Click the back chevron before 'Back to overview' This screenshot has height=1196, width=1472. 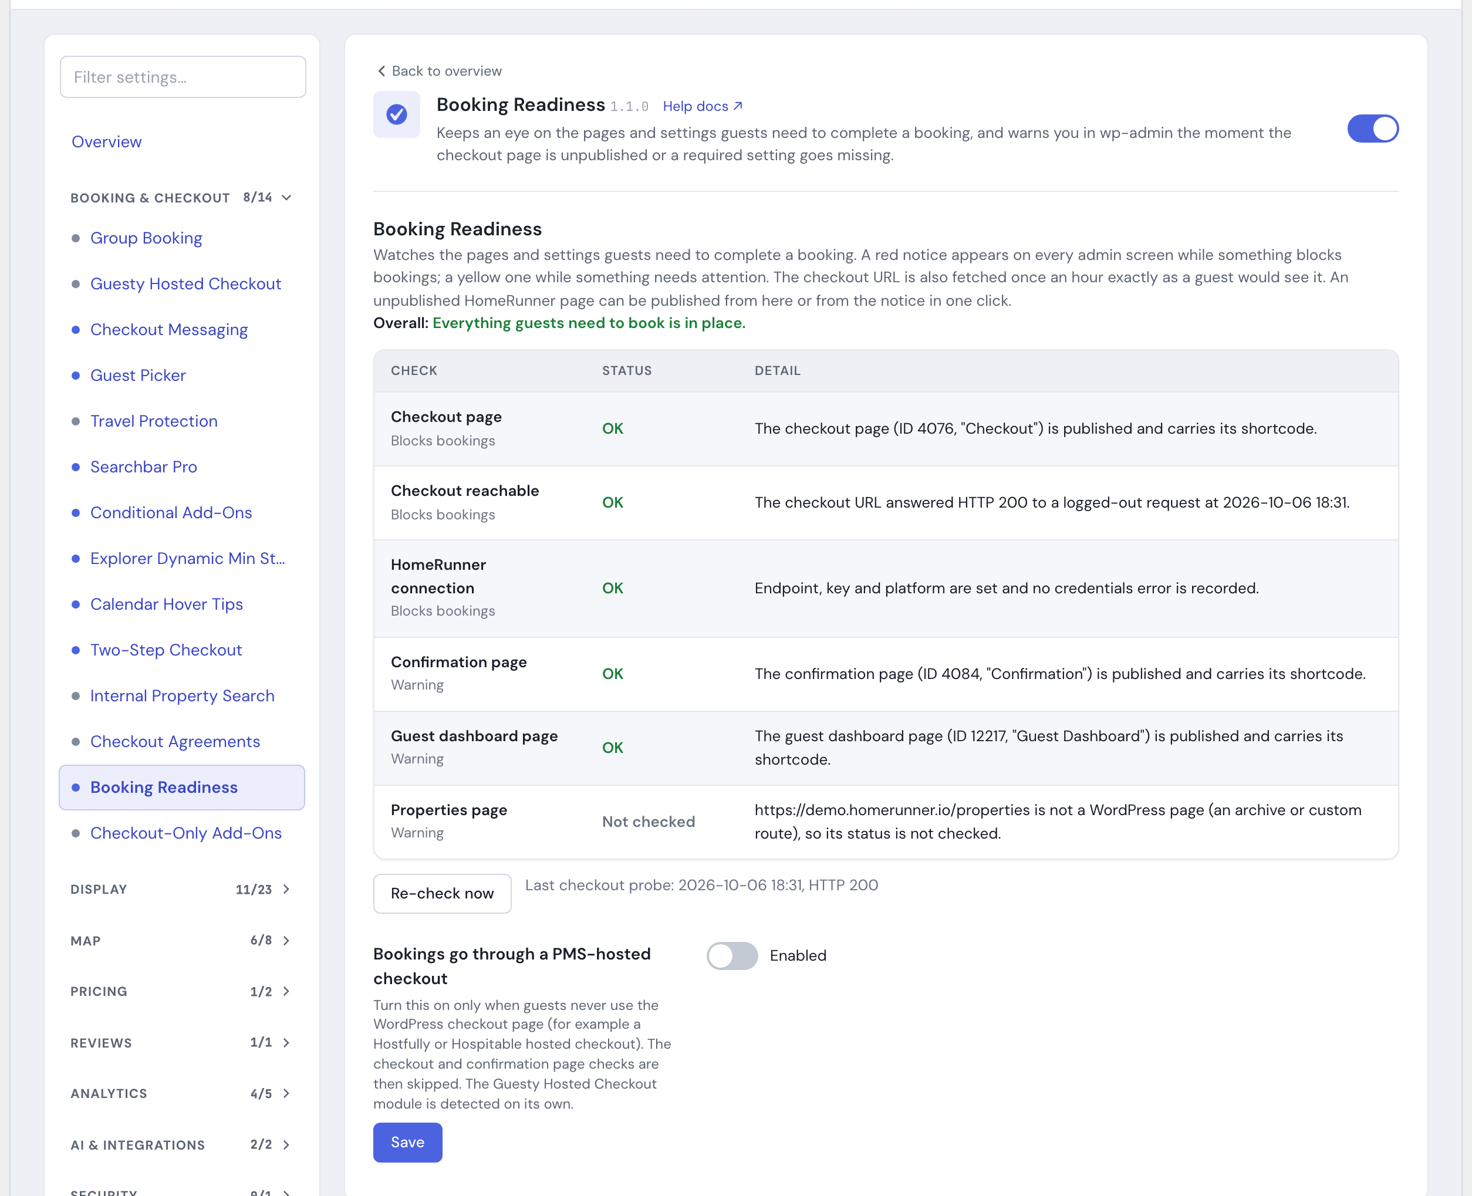pyautogui.click(x=381, y=71)
